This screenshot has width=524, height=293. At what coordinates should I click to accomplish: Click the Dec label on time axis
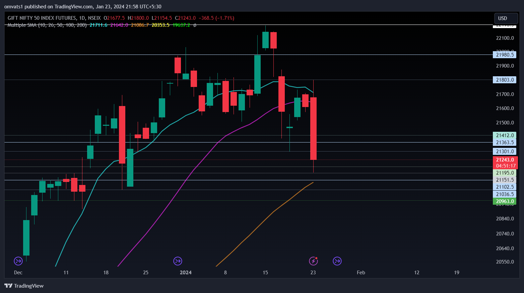18,273
